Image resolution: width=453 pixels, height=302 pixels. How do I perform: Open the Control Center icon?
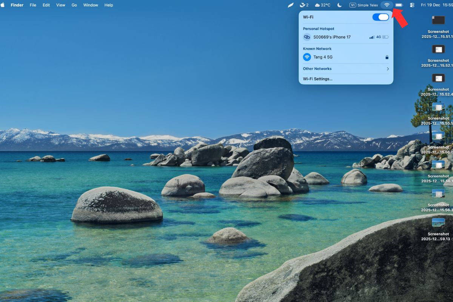[x=412, y=5]
